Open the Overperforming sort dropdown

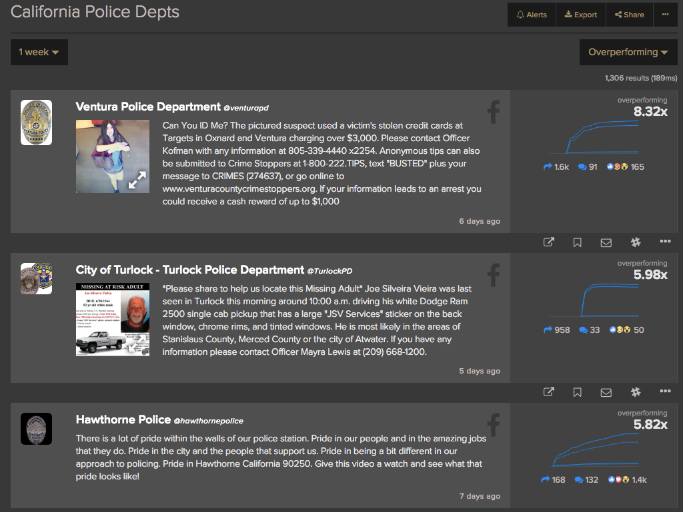pyautogui.click(x=628, y=52)
